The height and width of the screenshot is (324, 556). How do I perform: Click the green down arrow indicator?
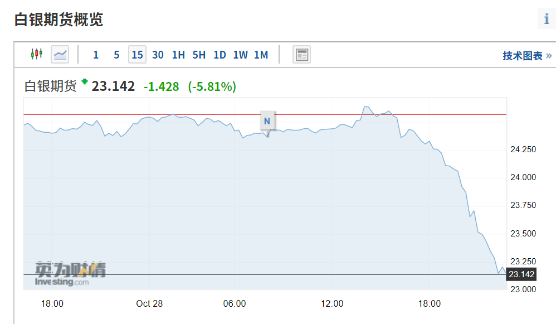tap(84, 81)
